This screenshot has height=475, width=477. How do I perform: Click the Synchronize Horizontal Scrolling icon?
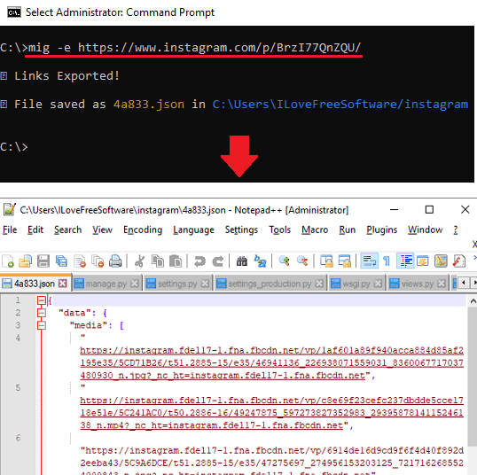(344, 261)
